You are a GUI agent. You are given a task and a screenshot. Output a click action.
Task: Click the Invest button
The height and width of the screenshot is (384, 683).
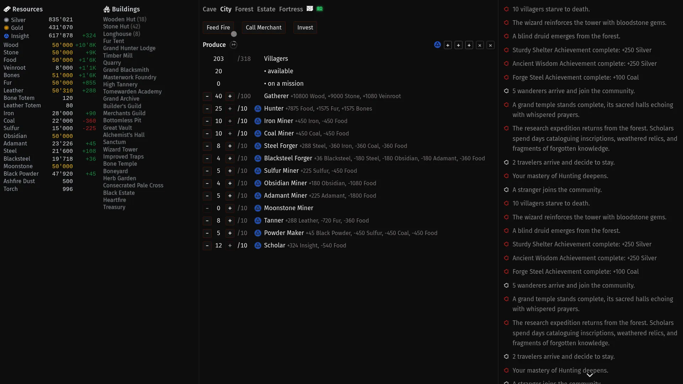point(305,27)
